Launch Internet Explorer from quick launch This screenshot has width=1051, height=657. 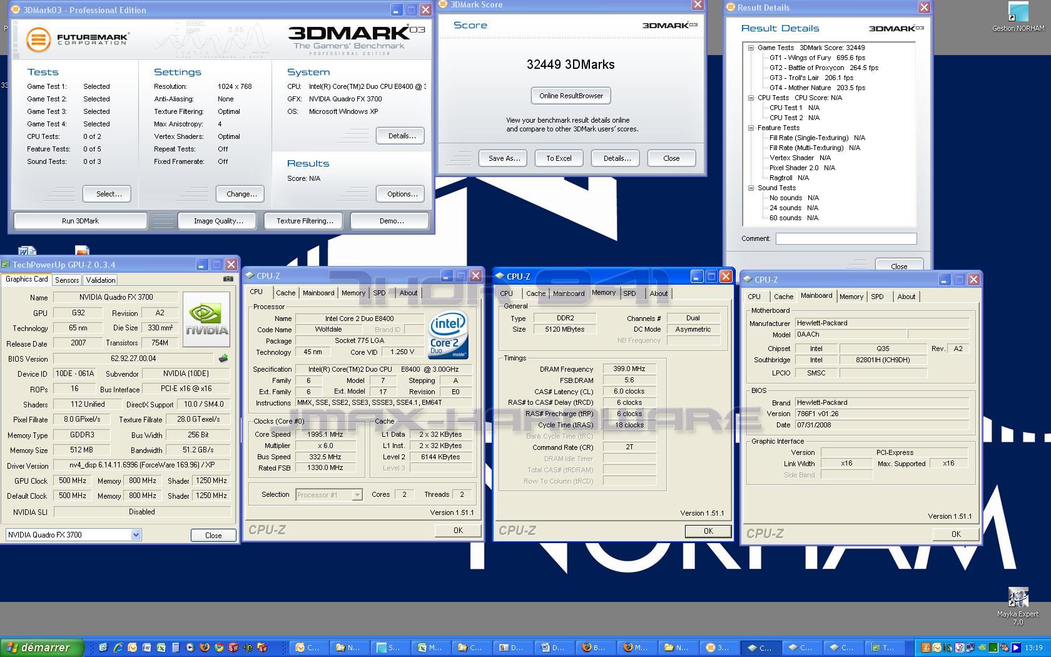(x=118, y=648)
